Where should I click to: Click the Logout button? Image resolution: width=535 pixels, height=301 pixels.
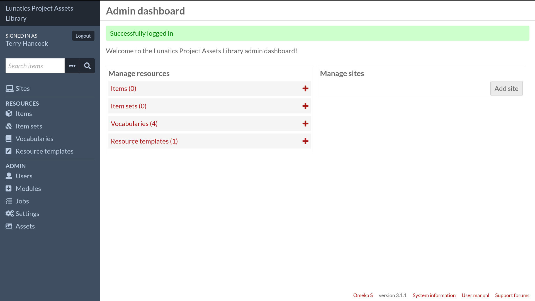[x=83, y=36]
